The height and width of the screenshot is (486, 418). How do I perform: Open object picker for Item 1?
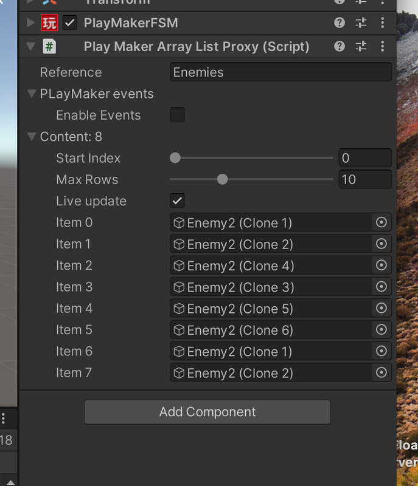pyautogui.click(x=381, y=244)
